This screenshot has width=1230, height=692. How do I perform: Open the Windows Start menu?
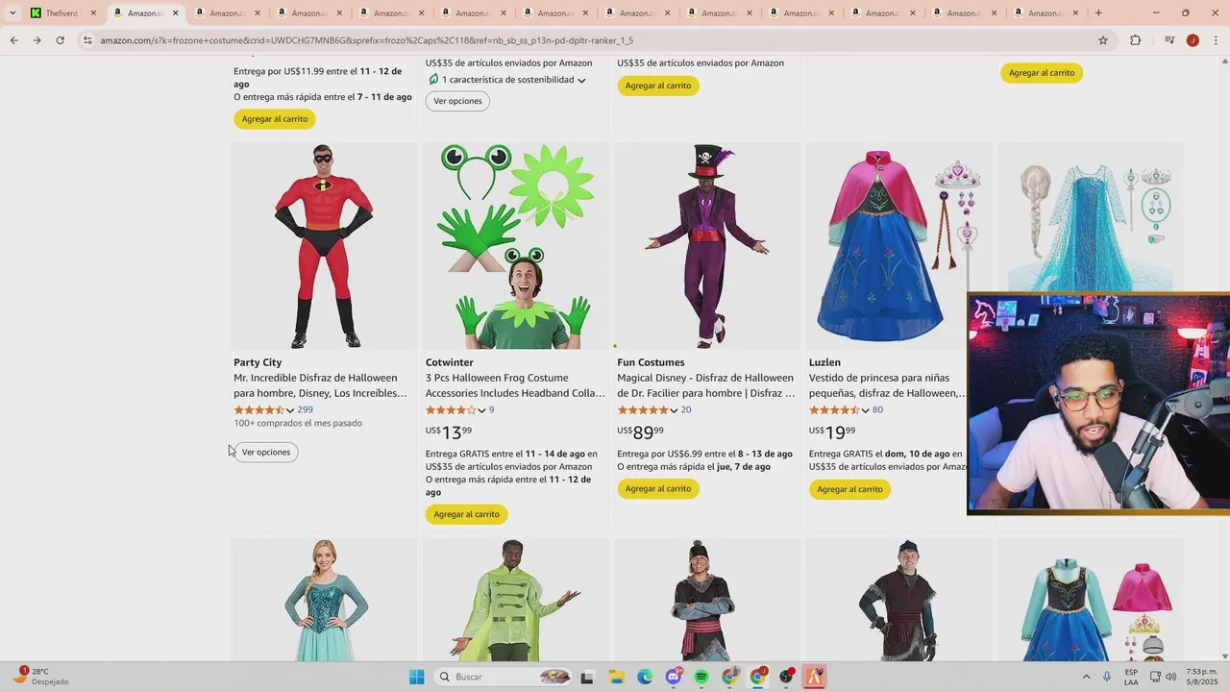[416, 677]
